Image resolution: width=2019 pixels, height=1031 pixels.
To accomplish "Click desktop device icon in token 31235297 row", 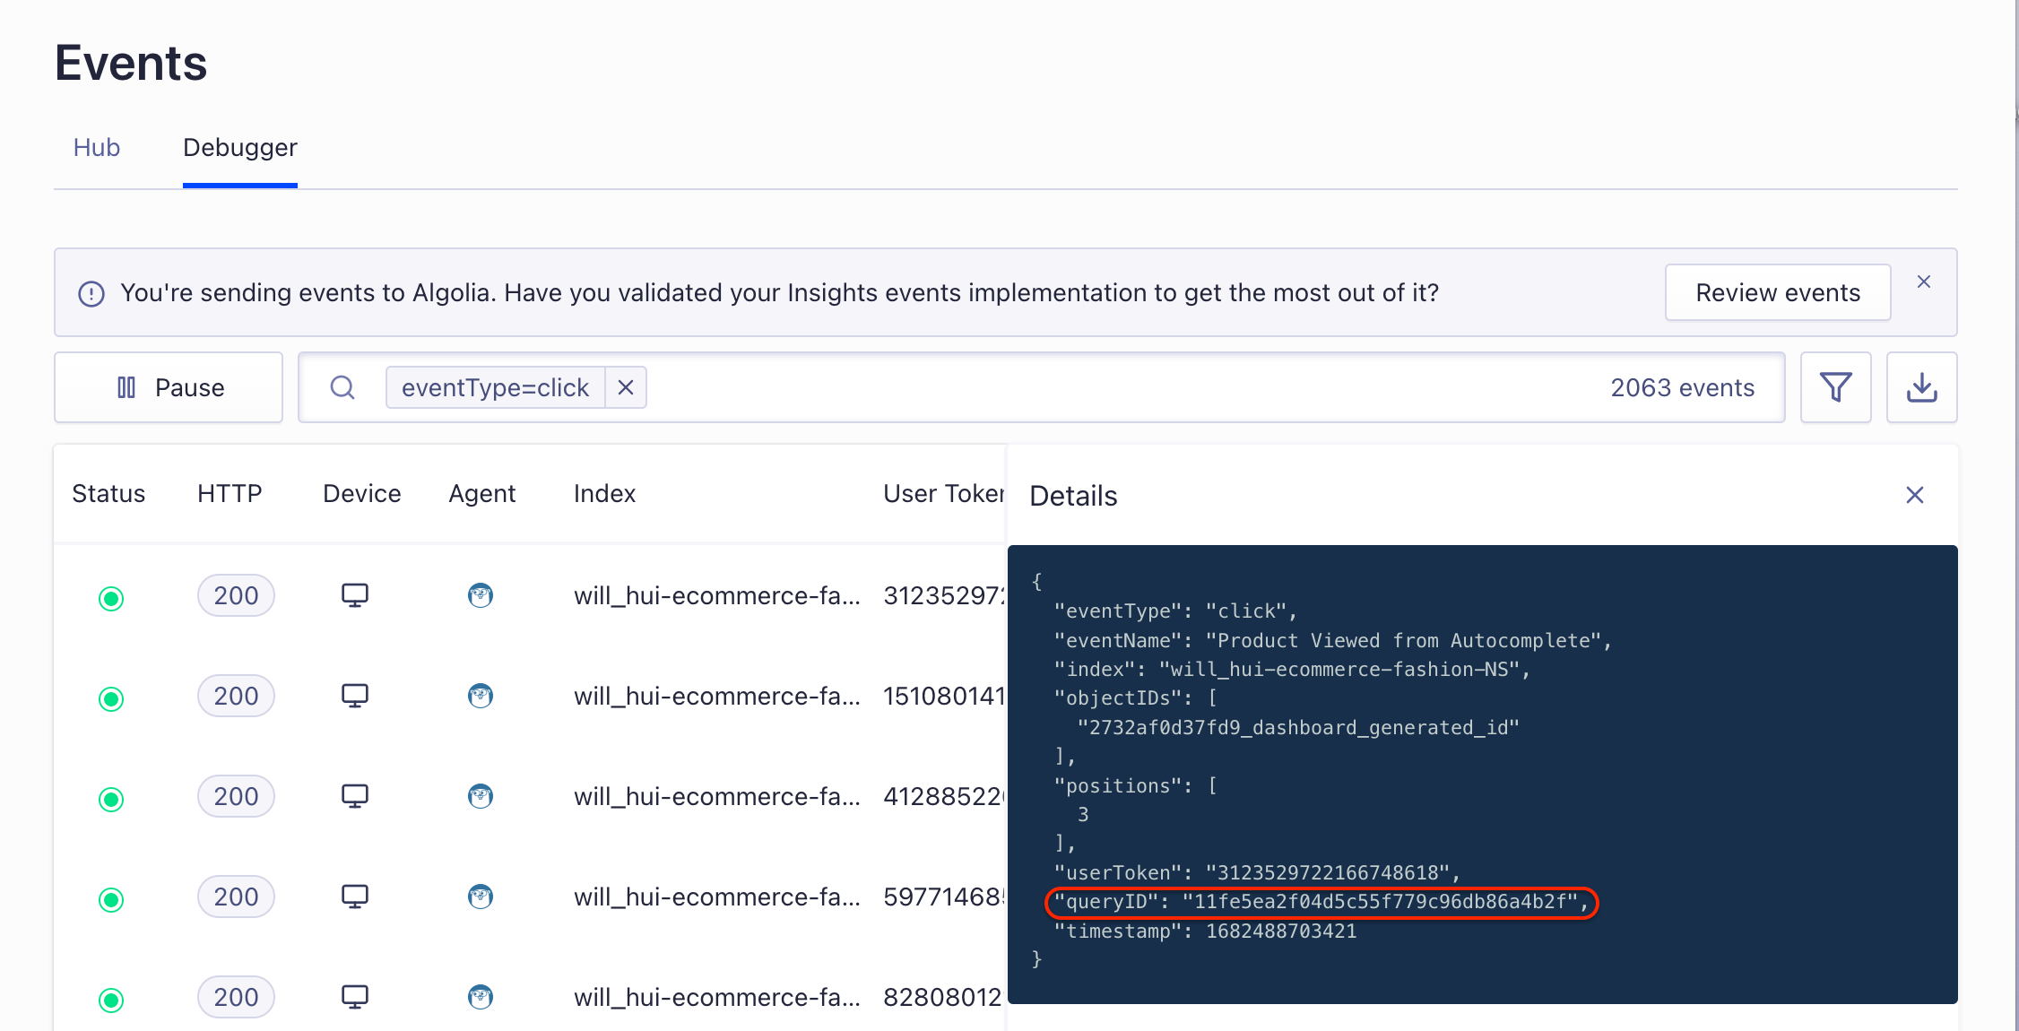I will tap(355, 595).
